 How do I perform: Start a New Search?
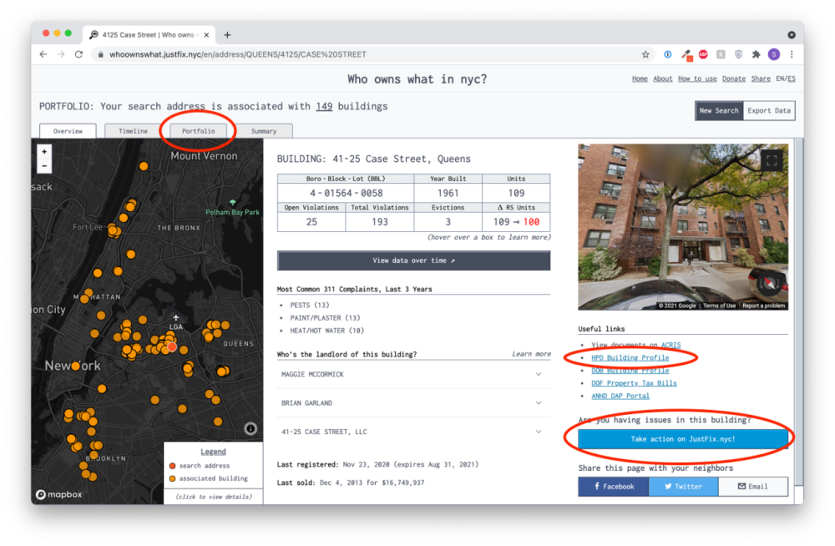[719, 111]
